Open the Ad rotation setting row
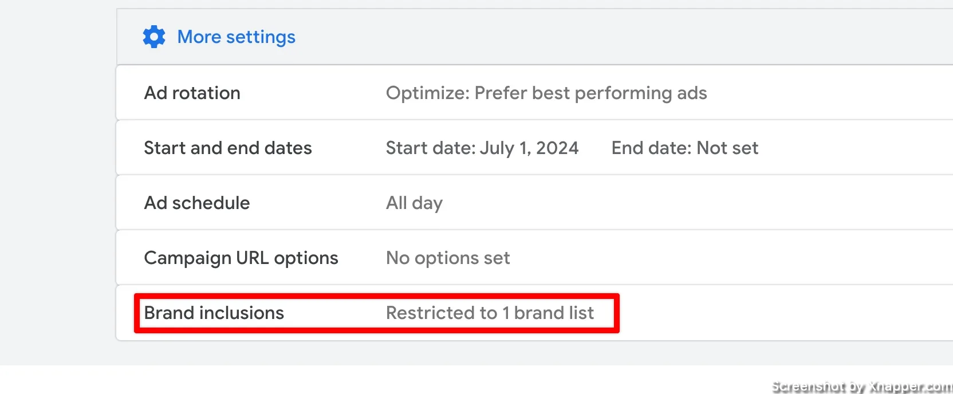Viewport: 953px width, 394px height. pos(534,93)
